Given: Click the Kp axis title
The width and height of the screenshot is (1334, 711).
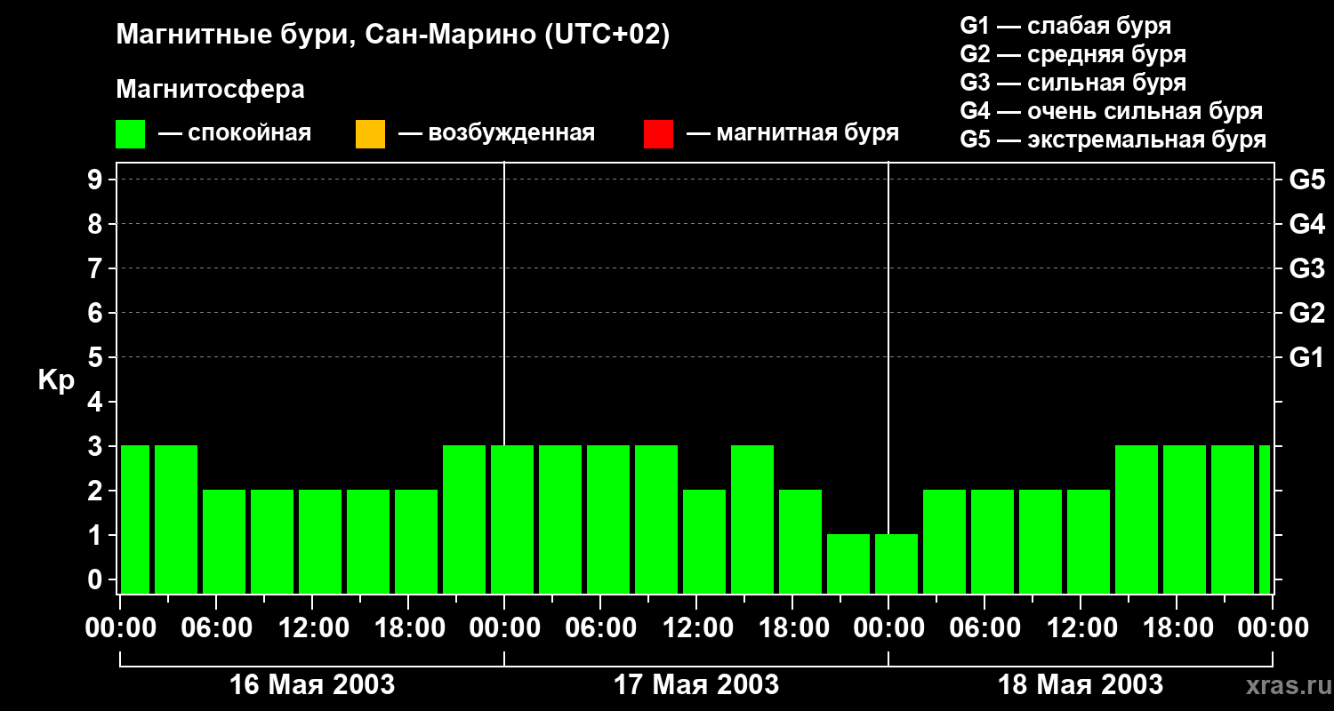Looking at the screenshot, I should 56,380.
